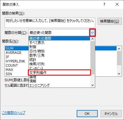The height and width of the screenshot is (120, 124).
Task: Click function name list scroll-up arrow
Action: tap(119, 49)
